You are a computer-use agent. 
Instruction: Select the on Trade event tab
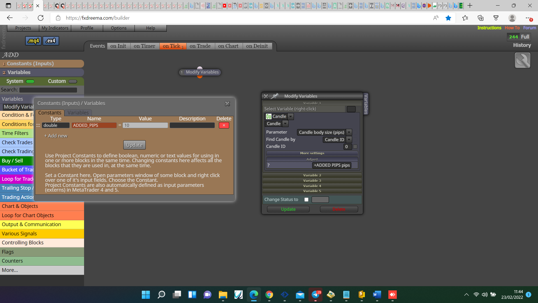click(200, 46)
